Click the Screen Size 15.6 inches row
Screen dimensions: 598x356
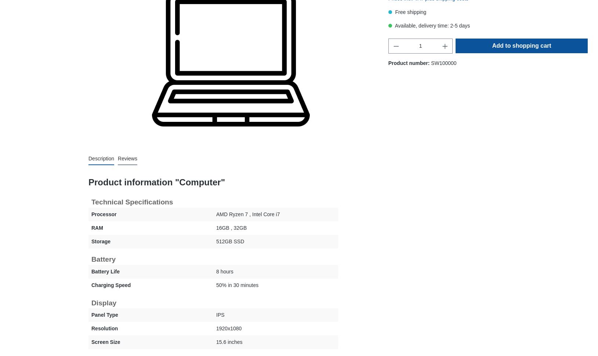[213, 342]
